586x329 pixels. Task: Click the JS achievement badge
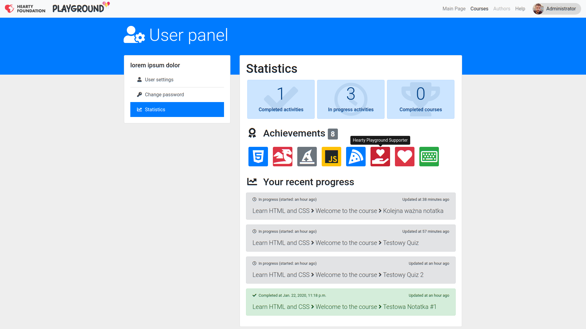[x=331, y=157]
